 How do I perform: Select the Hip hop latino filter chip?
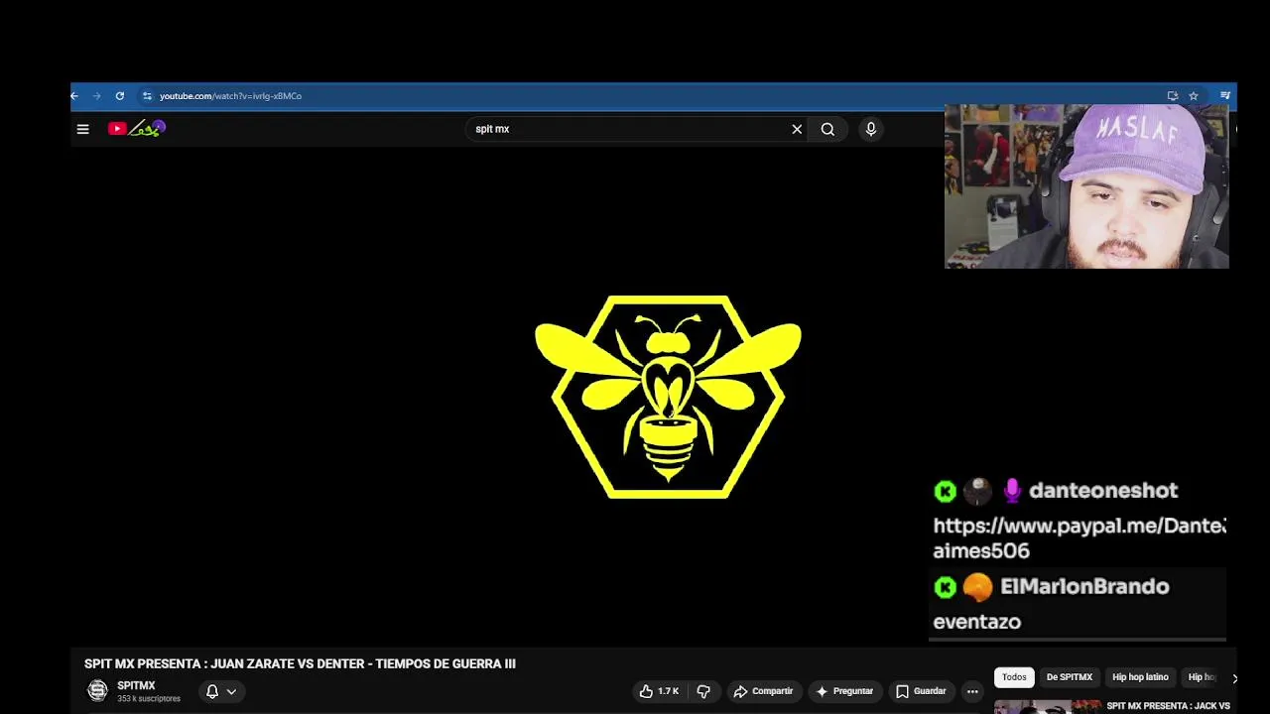coord(1140,677)
